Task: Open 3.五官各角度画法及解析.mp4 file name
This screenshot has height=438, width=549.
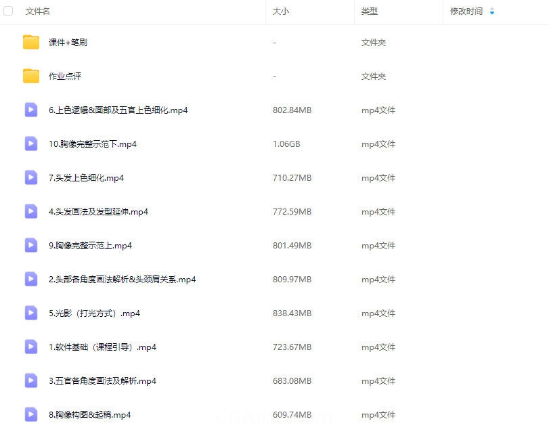Action: click(102, 381)
